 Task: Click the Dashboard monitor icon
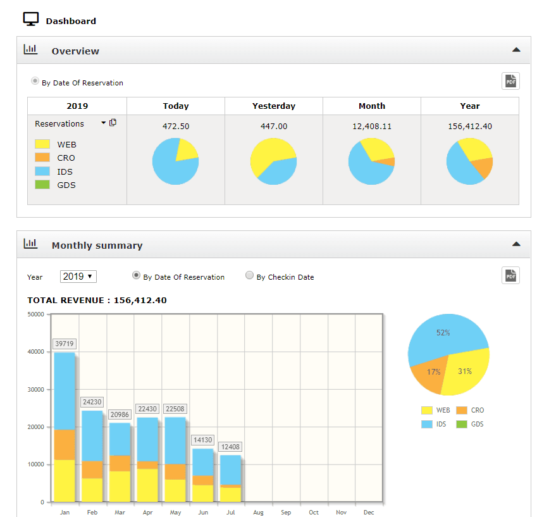[x=30, y=18]
